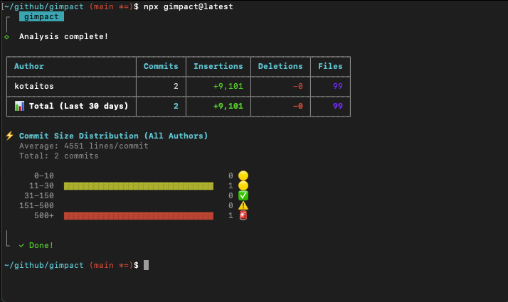Viewport: 508px width, 302px height.
Task: Click the Done! message
Action: click(41, 245)
